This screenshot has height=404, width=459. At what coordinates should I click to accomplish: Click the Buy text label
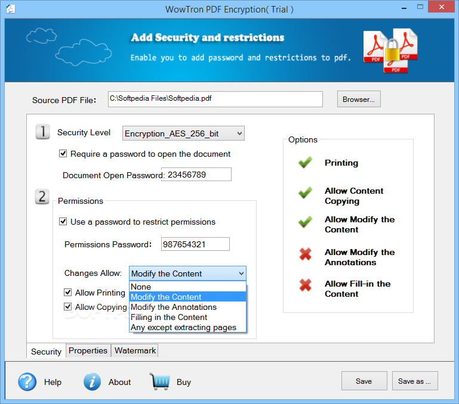[x=184, y=382]
